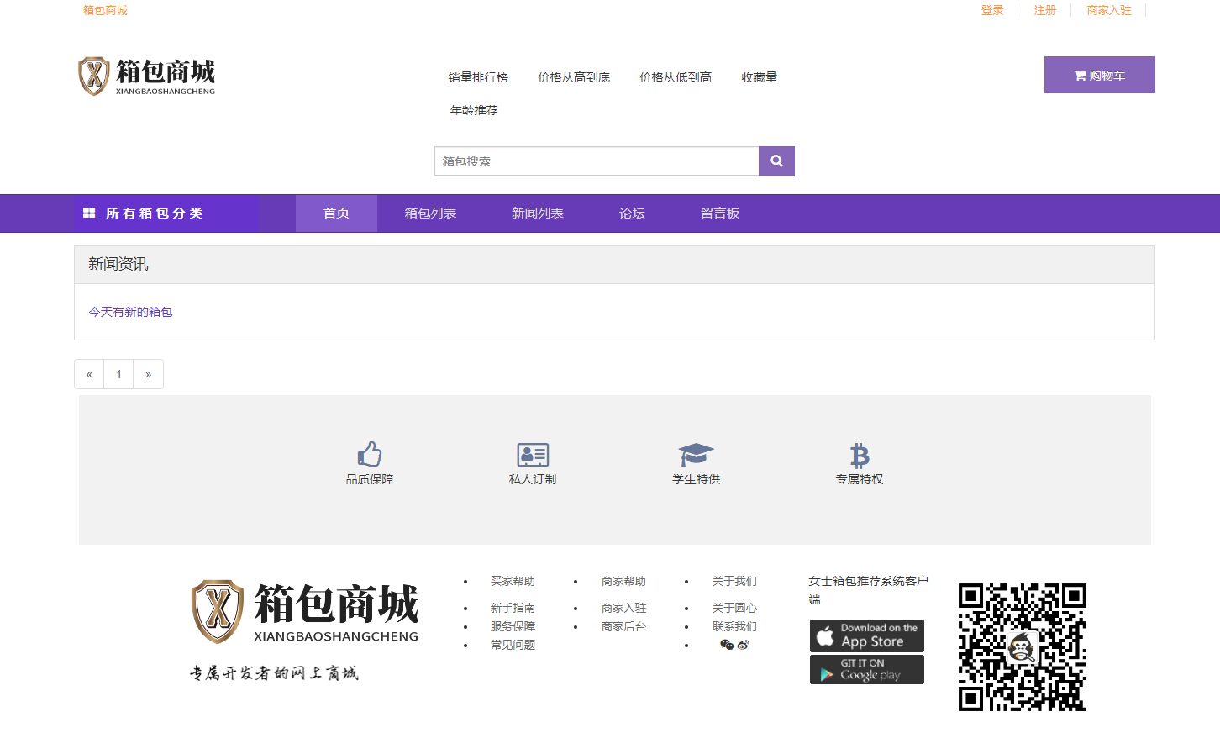The height and width of the screenshot is (733, 1220).
Task: Open the 箱包列表 navigation tab
Action: point(430,214)
